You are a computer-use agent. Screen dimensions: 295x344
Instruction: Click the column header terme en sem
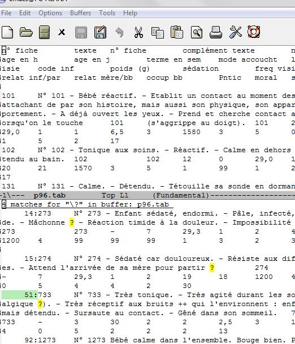click(x=173, y=59)
